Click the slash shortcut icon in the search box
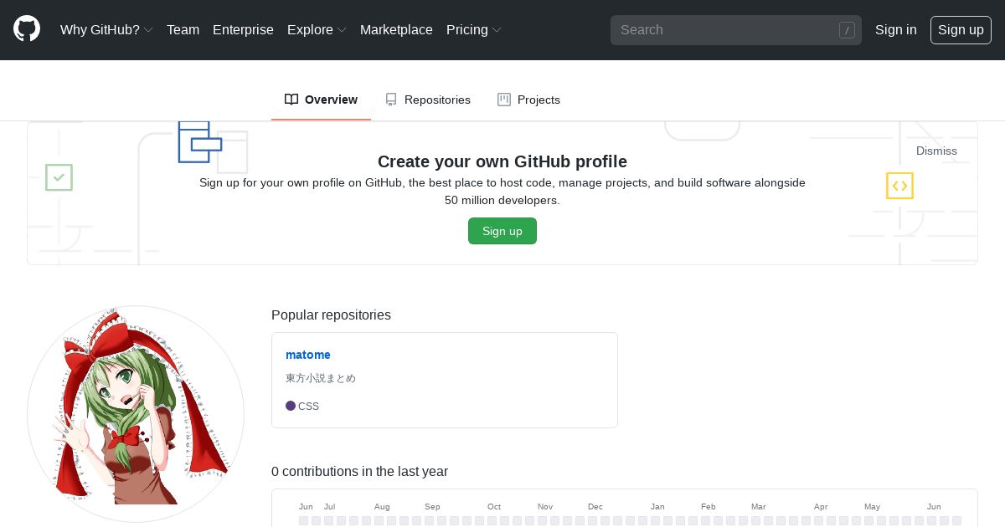This screenshot has width=1005, height=527. pos(847,30)
